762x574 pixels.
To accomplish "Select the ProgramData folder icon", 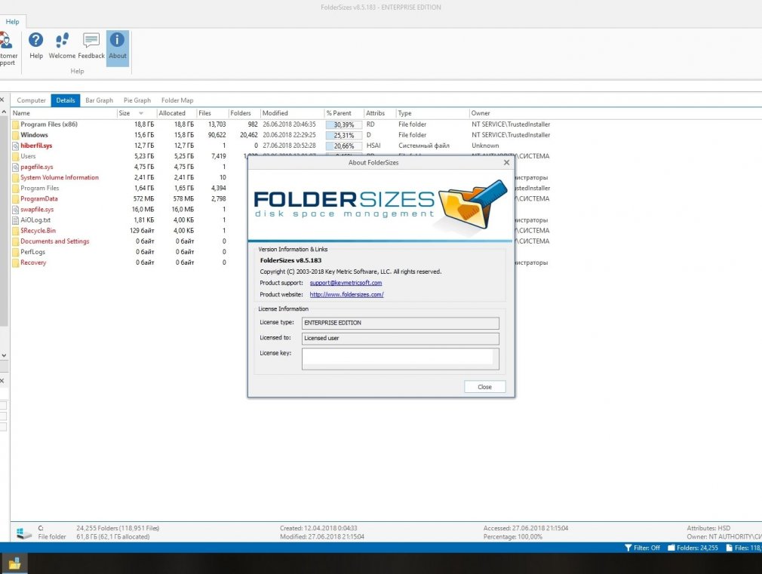I will [x=16, y=199].
